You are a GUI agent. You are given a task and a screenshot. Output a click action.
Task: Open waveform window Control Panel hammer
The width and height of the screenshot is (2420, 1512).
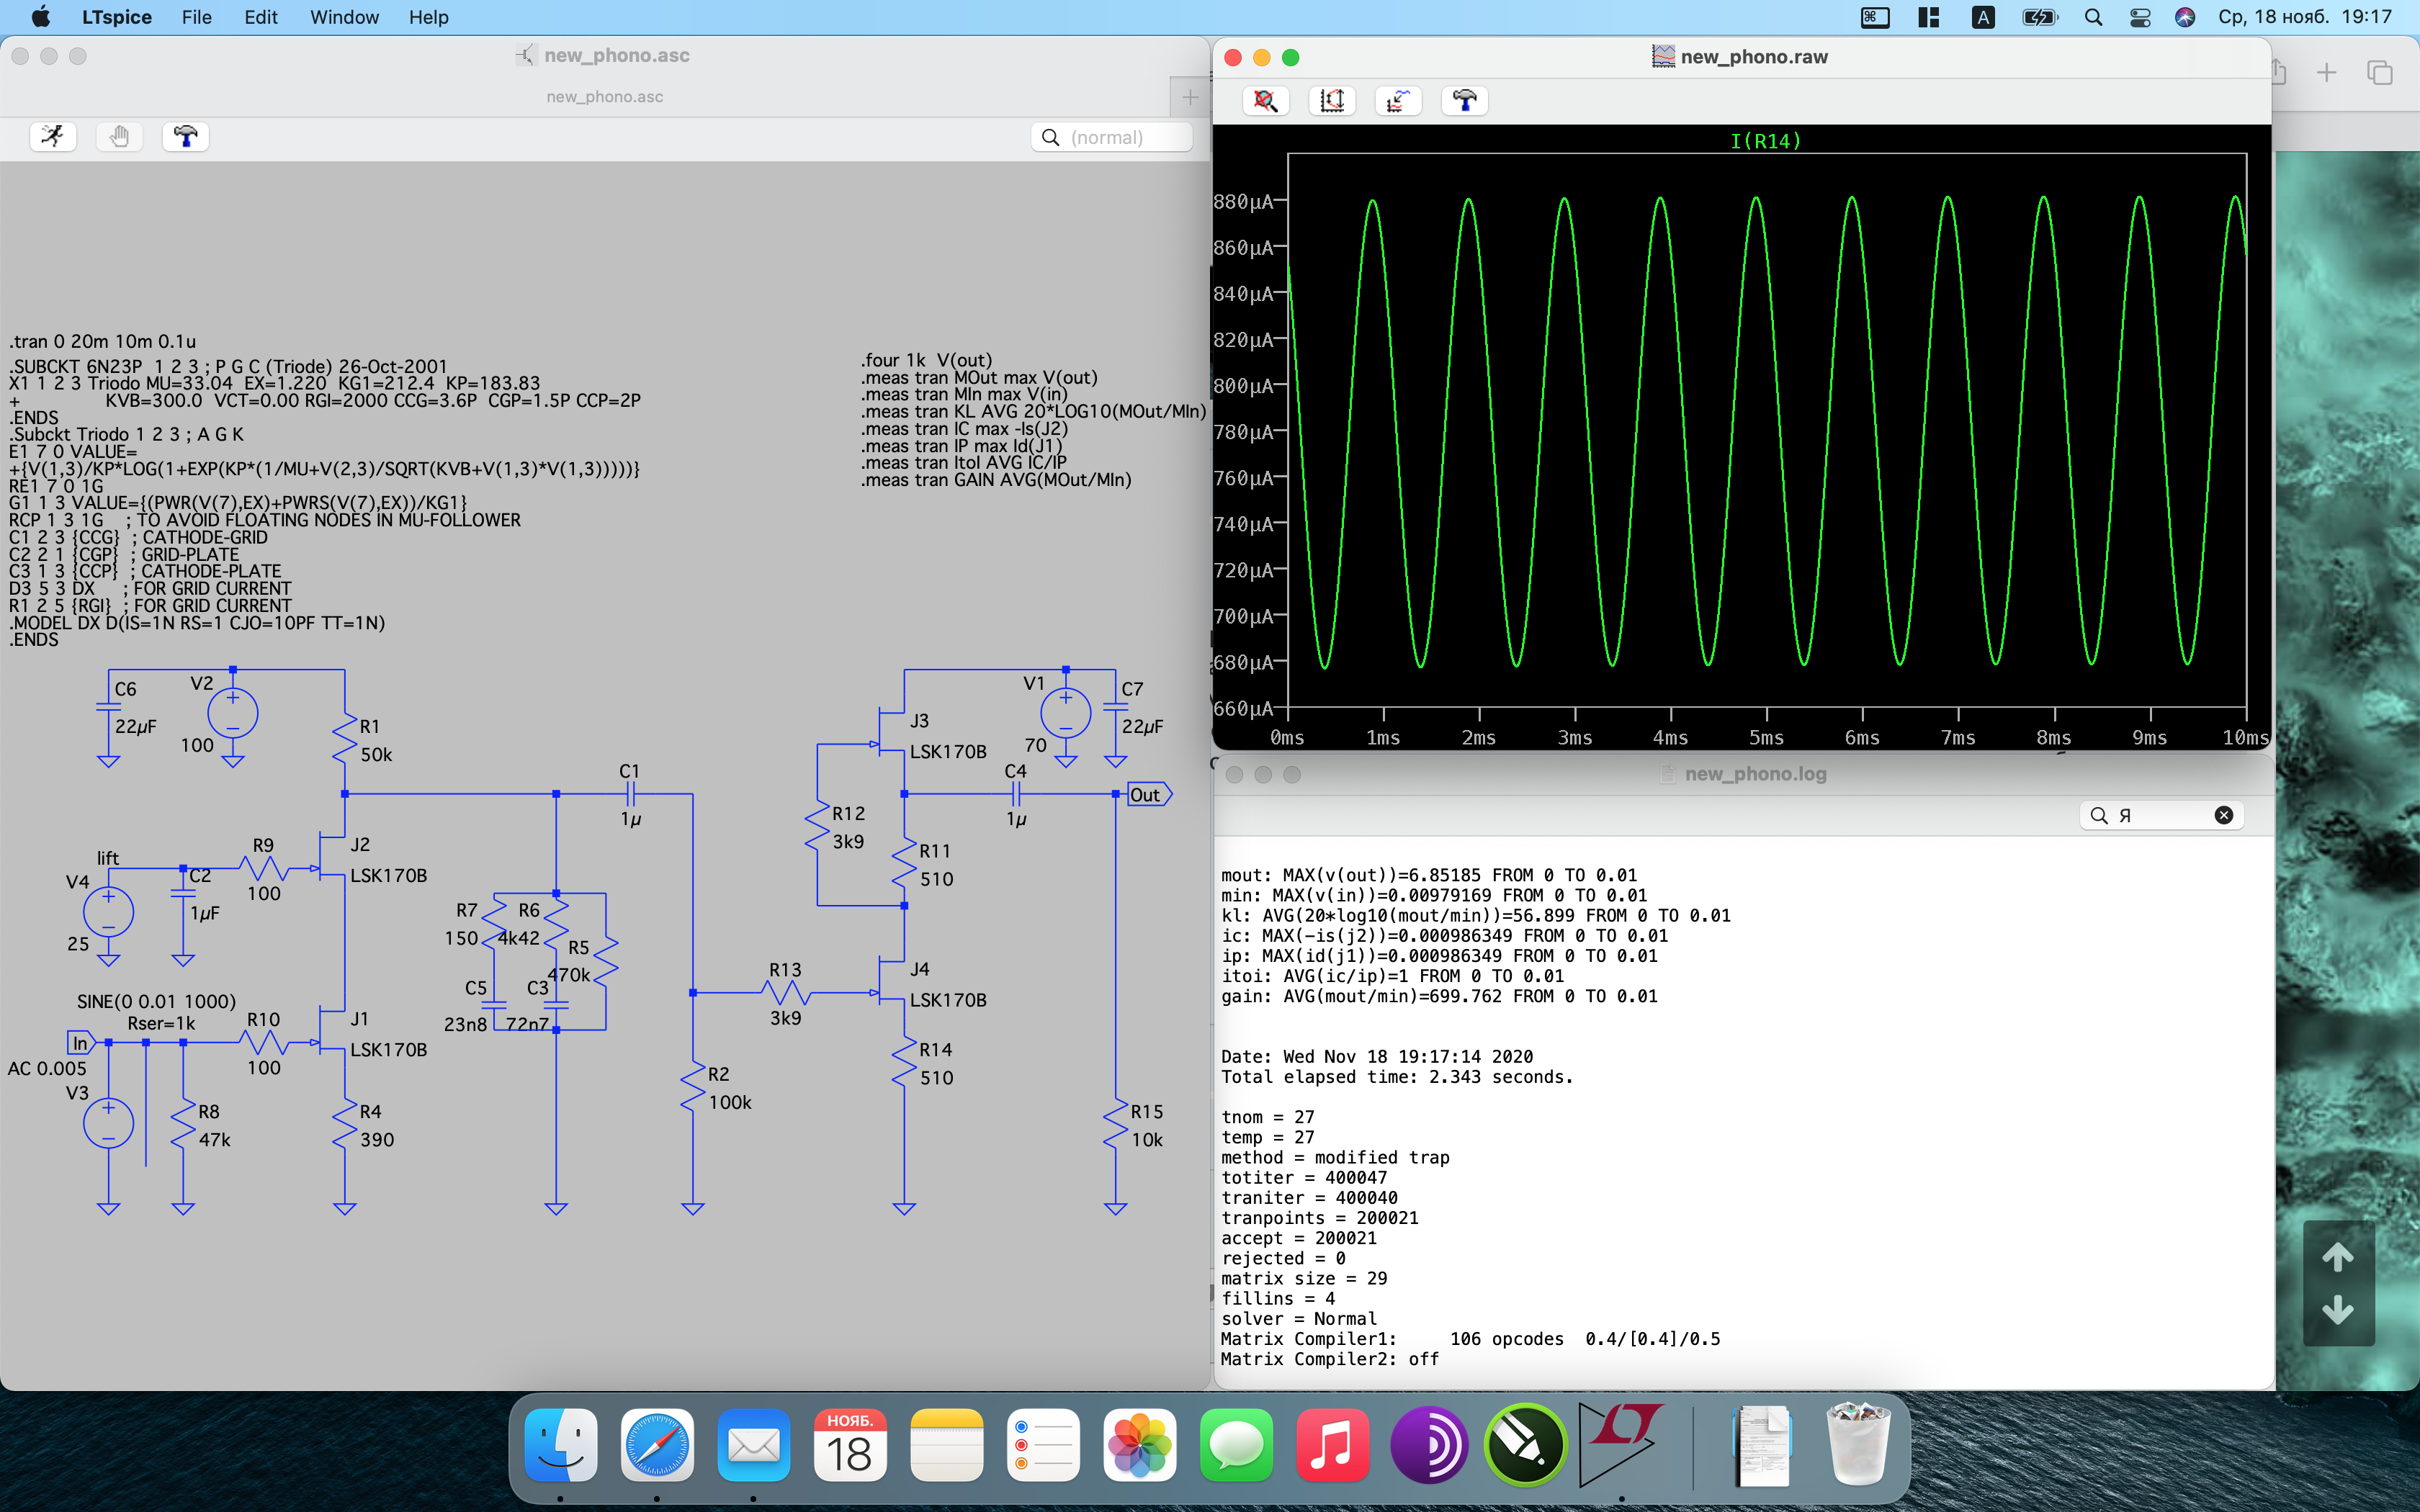click(x=1464, y=100)
